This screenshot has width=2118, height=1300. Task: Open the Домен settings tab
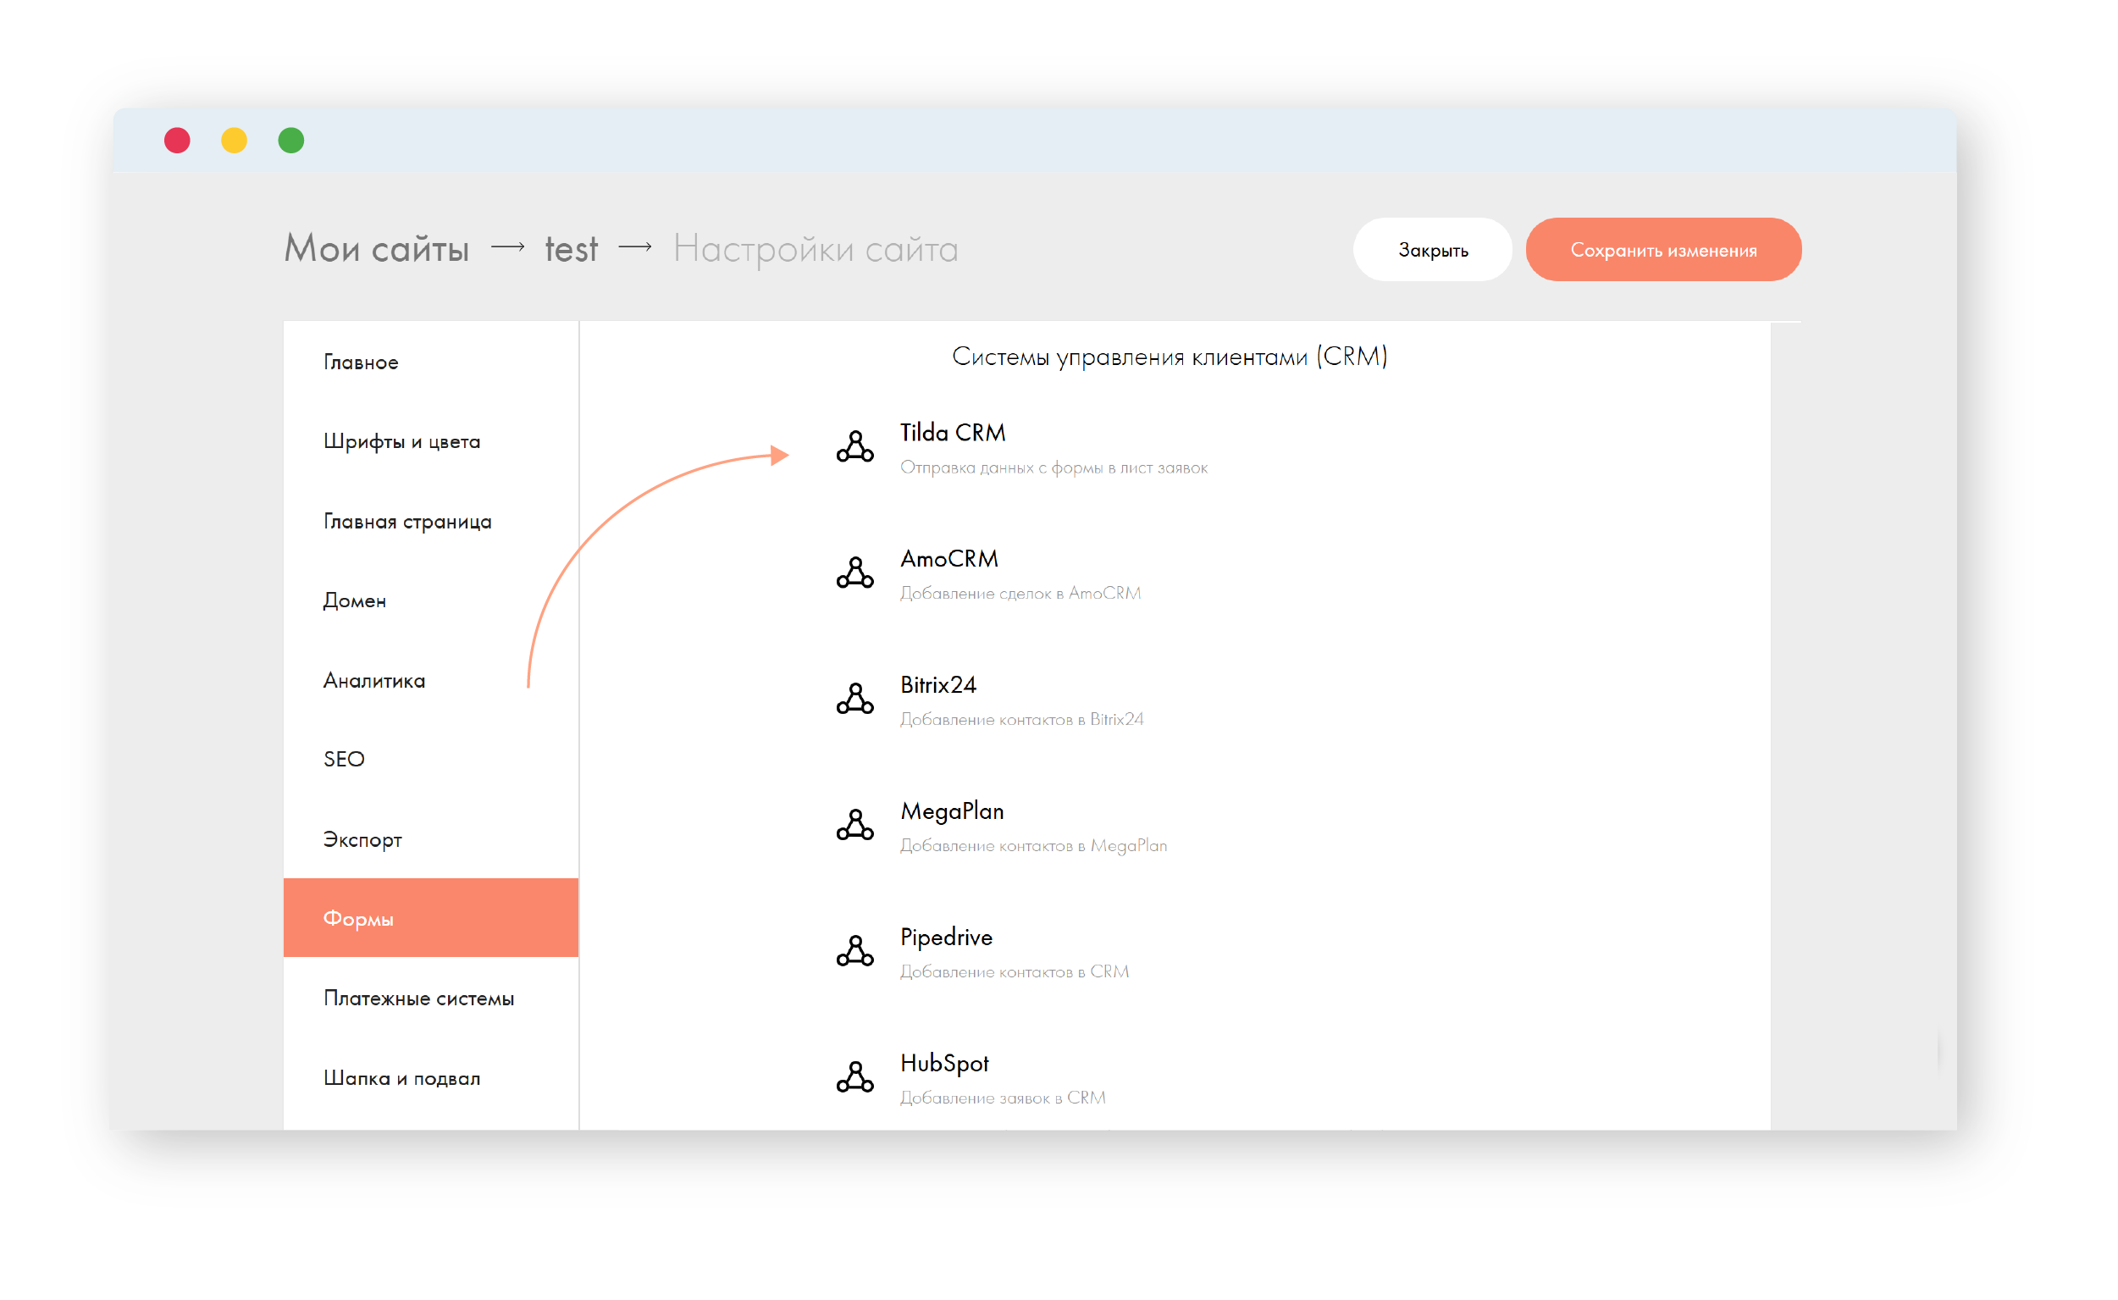point(354,601)
